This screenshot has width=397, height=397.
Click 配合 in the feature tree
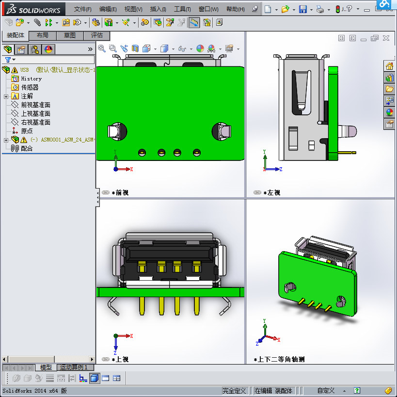26,148
